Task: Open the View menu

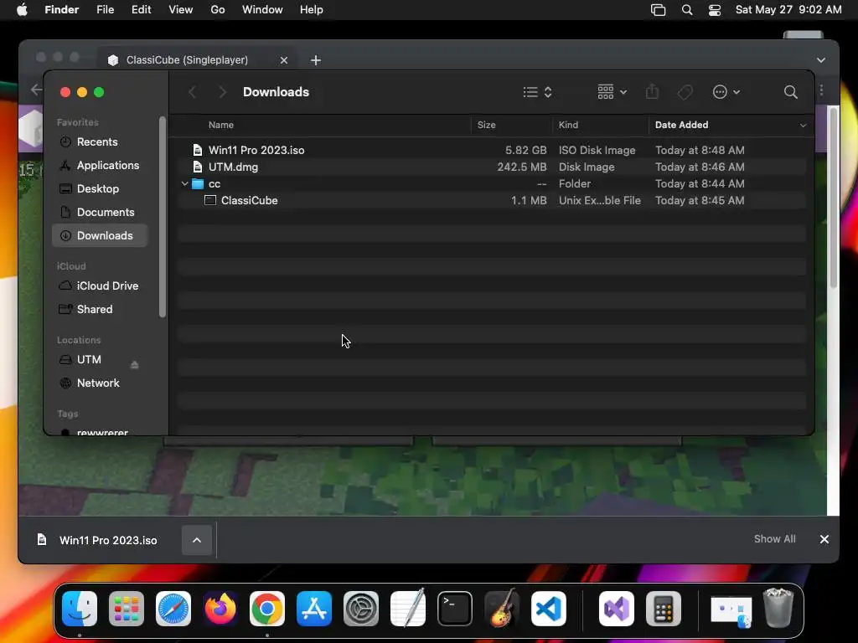Action: 181,10
